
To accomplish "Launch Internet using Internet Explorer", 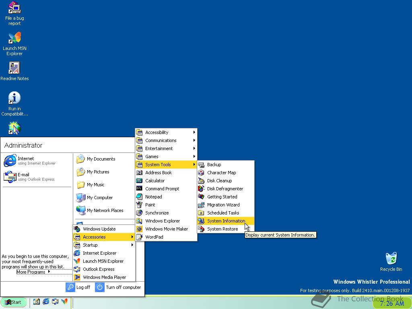I will pyautogui.click(x=30, y=161).
